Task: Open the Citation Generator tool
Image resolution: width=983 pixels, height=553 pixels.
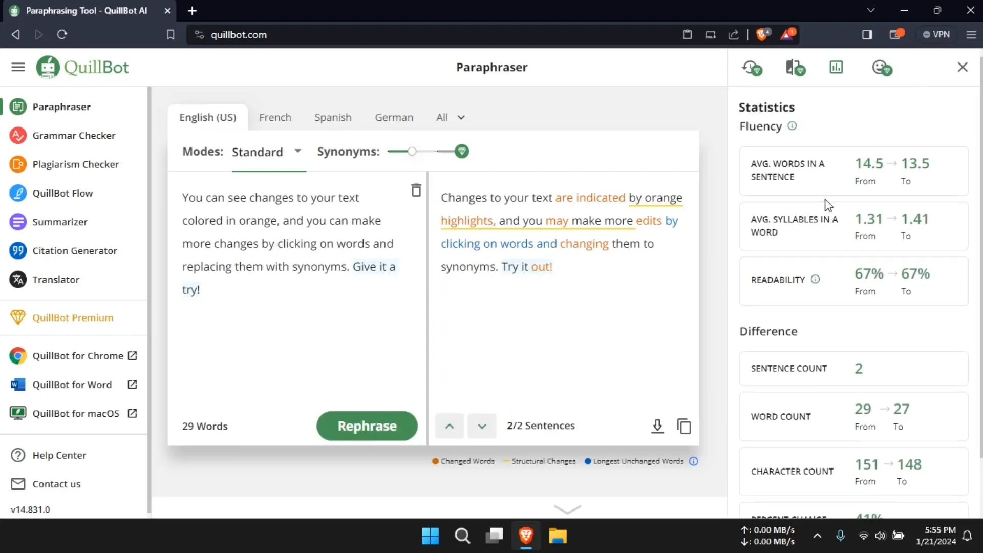Action: (74, 250)
